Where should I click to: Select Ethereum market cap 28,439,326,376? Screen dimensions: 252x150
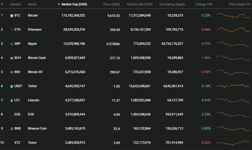pos(74,29)
